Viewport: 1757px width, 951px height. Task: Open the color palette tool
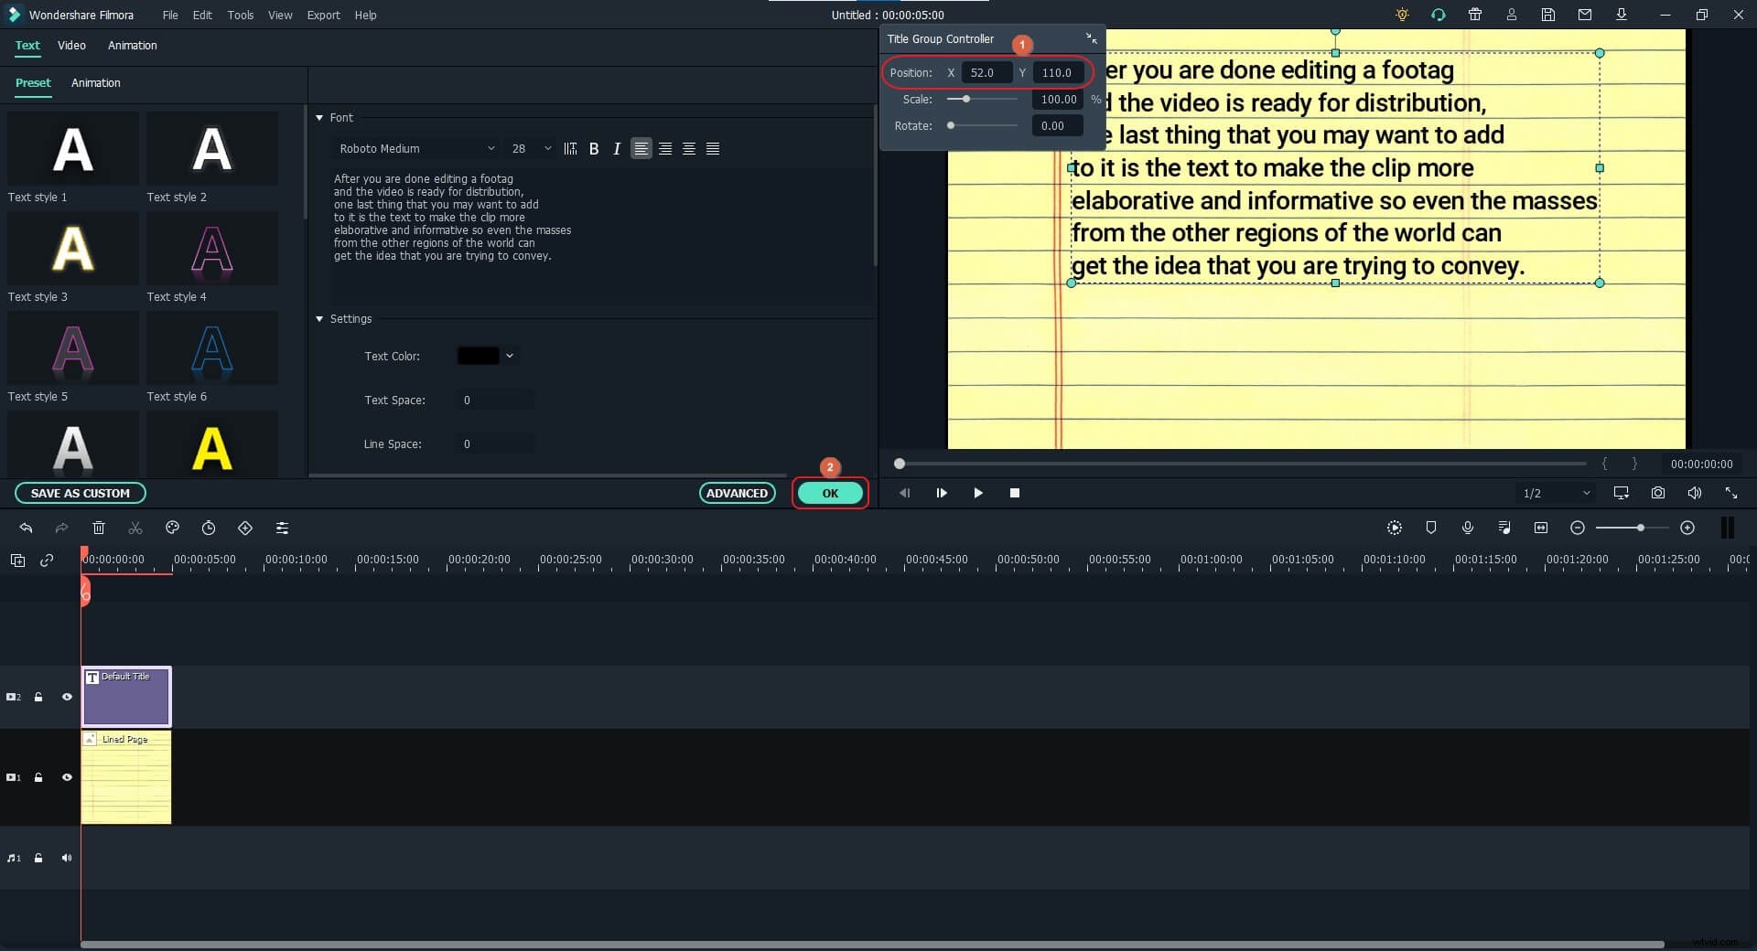pyautogui.click(x=172, y=528)
